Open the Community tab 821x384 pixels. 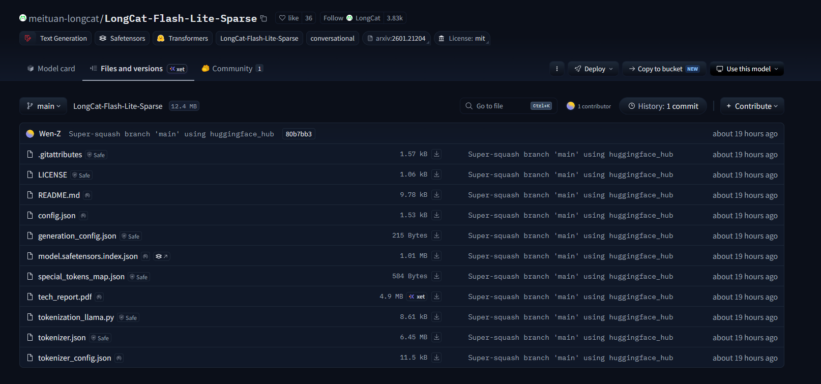(232, 69)
